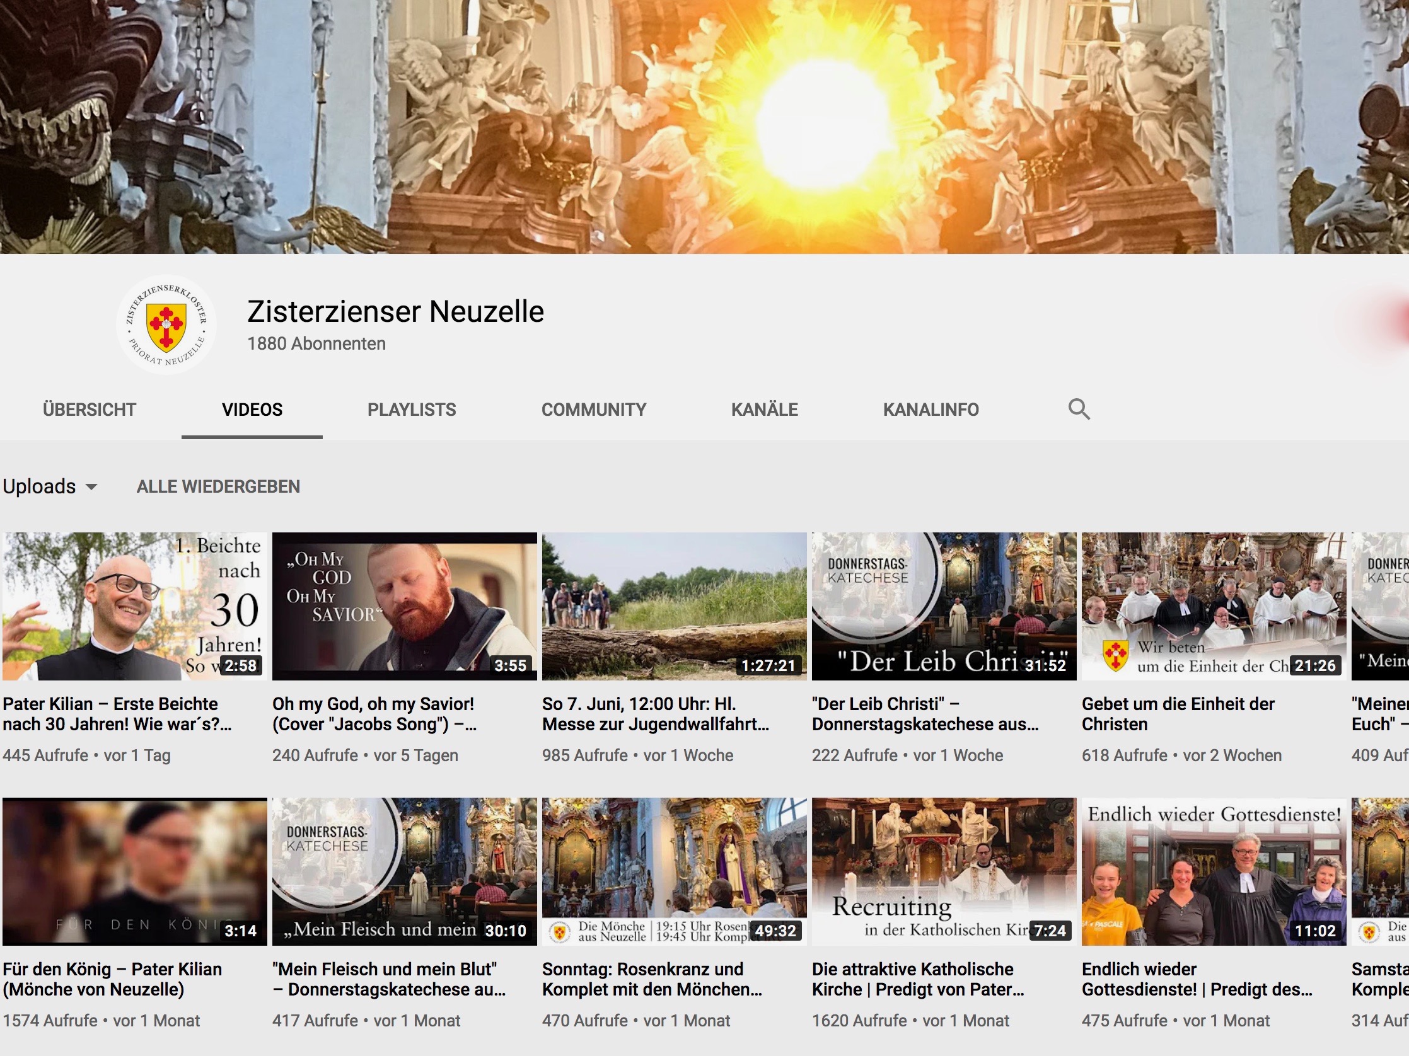Click '985 Aufrufe • vor 1 Woche' text

click(x=637, y=755)
